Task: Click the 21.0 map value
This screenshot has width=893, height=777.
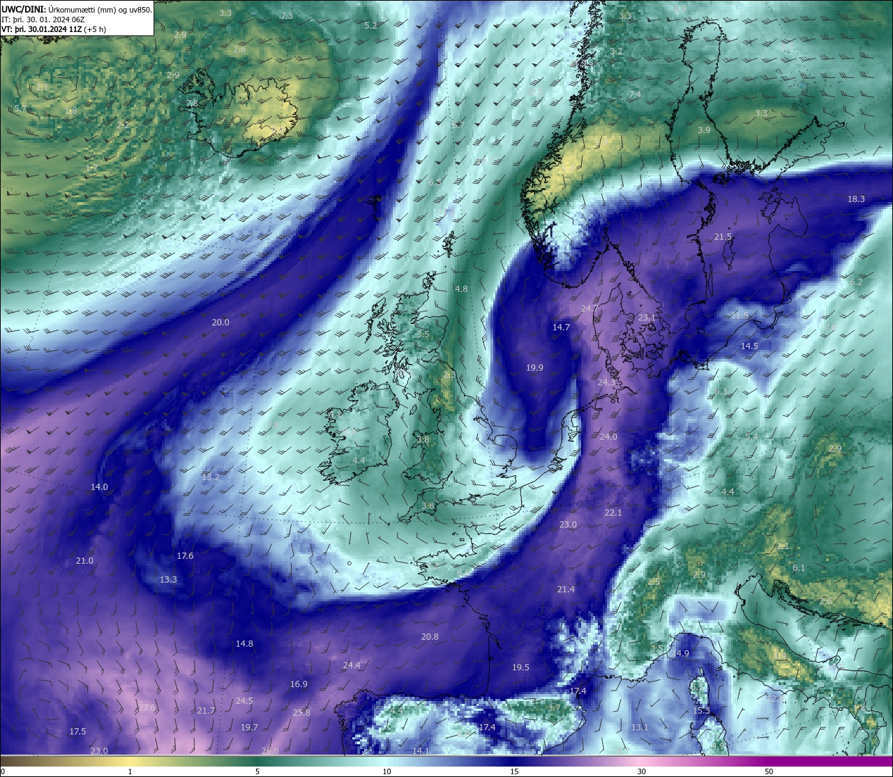Action: (84, 561)
